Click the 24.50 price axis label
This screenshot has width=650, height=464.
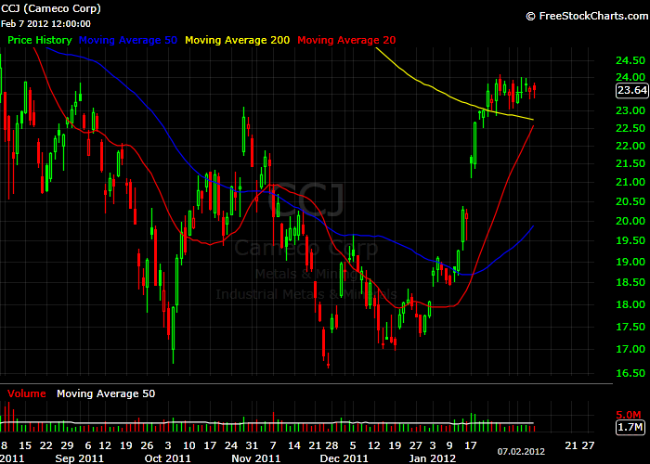[630, 61]
